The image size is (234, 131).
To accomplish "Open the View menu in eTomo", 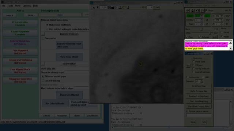I will click(18, 6).
